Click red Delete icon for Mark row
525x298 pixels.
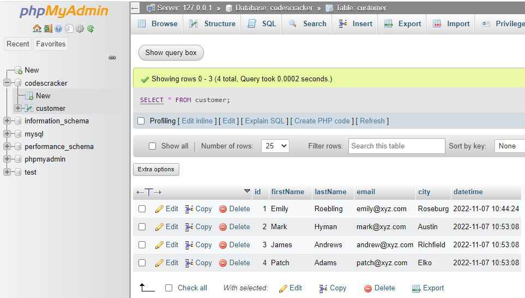click(223, 227)
